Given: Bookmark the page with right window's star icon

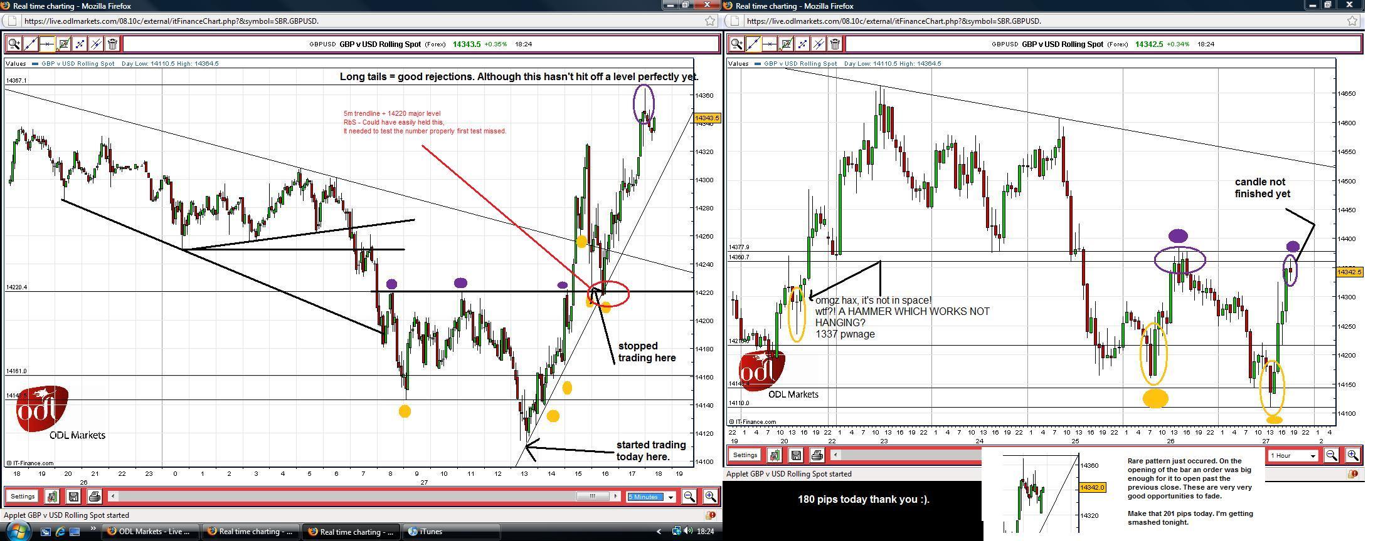Looking at the screenshot, I should click(x=1352, y=21).
